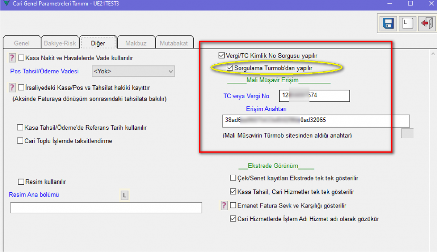Screen dimensions: 437x252
Task: Uncheck Vergi/TC Kimlik No Sorgusu yapılır
Action: click(222, 55)
